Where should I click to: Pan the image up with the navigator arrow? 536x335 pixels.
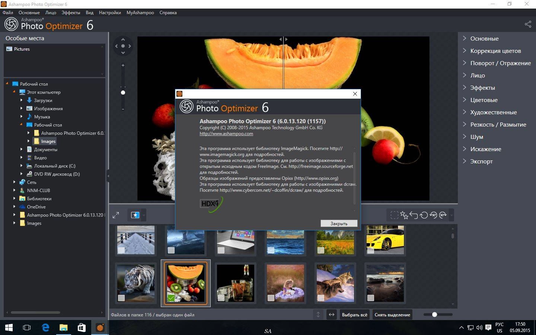click(123, 39)
